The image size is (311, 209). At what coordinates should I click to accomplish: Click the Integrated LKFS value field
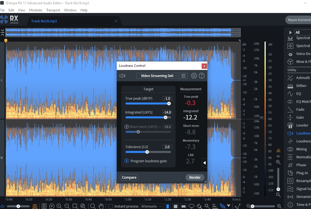167,112
